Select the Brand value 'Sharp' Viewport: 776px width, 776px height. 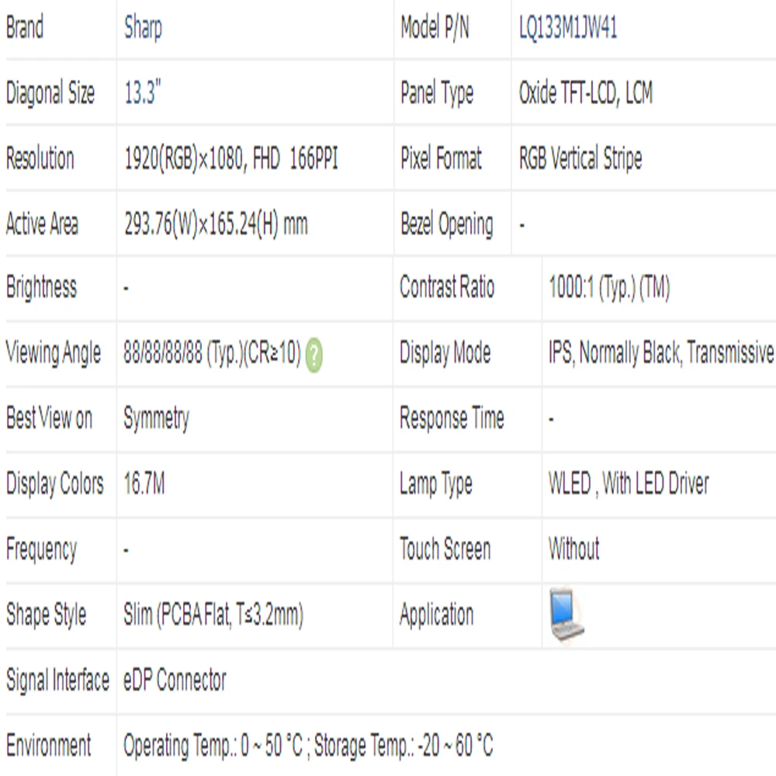pyautogui.click(x=143, y=28)
